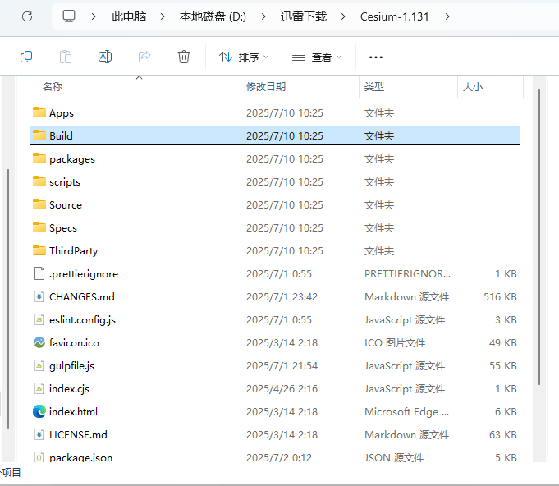Click the left navigation pane scrollbar

pos(8,299)
